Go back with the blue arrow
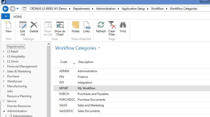Screen dimensions: 210x117 5,9
